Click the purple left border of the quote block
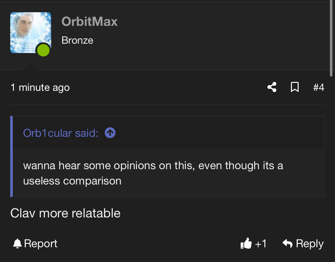 click(12, 156)
